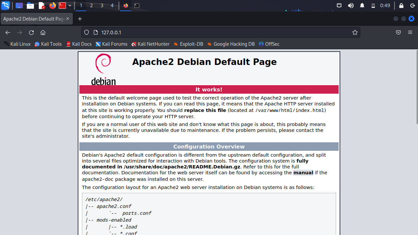Expand the terminal launcher dropdown arrow
The width and height of the screenshot is (418, 235).
(x=70, y=6)
